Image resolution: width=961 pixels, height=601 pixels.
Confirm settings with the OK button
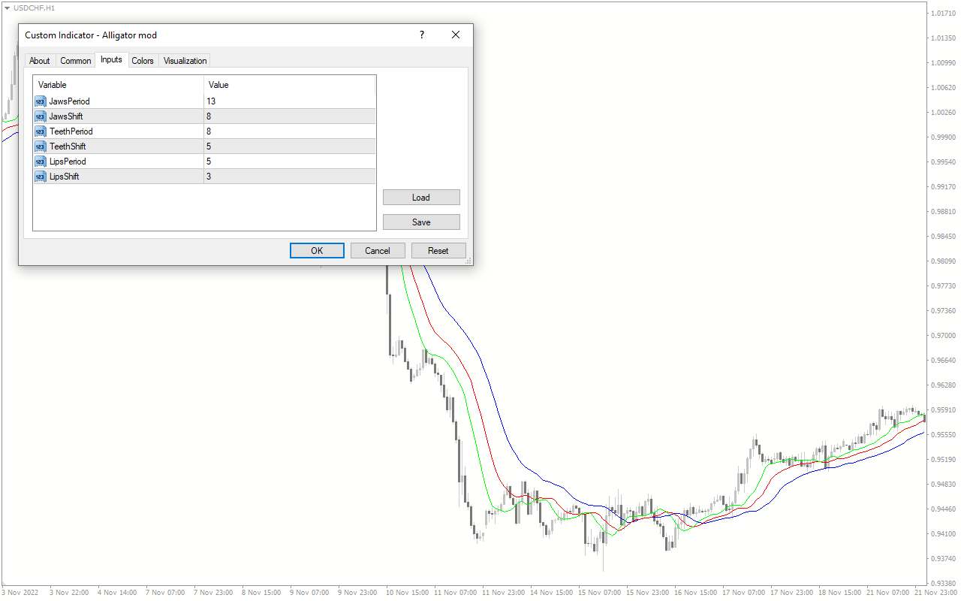317,251
